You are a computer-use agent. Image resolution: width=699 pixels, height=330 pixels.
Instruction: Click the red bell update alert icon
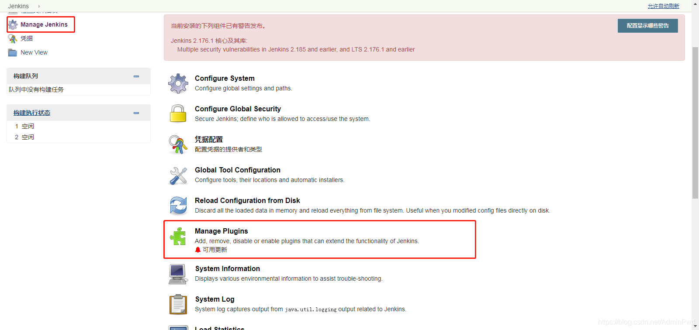coord(198,250)
